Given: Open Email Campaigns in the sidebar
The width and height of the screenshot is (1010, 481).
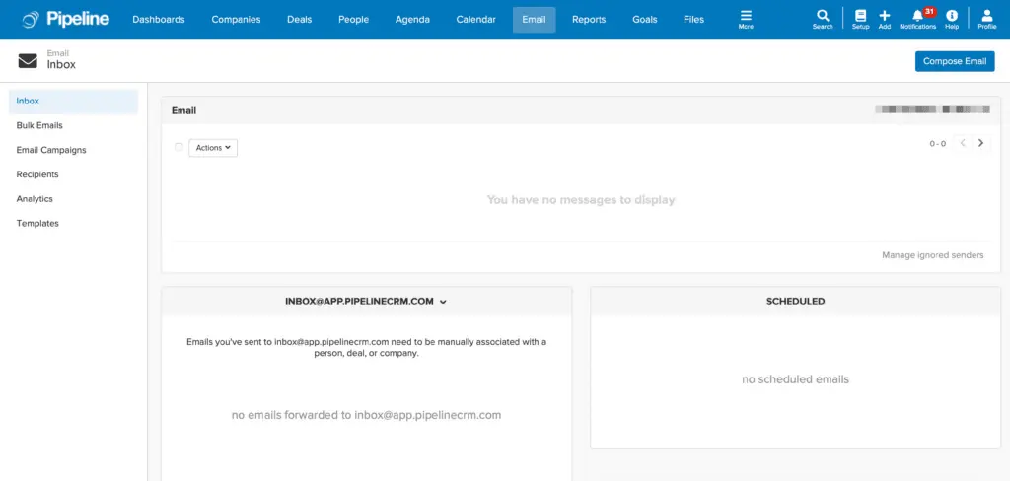Looking at the screenshot, I should tap(51, 150).
